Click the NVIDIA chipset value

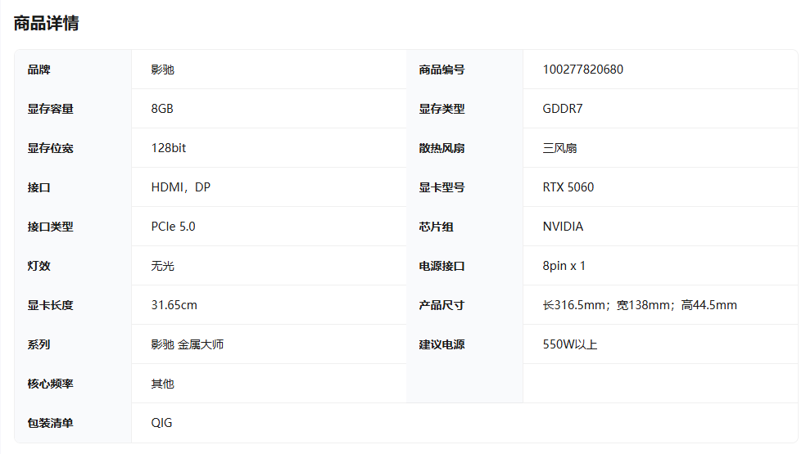click(x=563, y=227)
